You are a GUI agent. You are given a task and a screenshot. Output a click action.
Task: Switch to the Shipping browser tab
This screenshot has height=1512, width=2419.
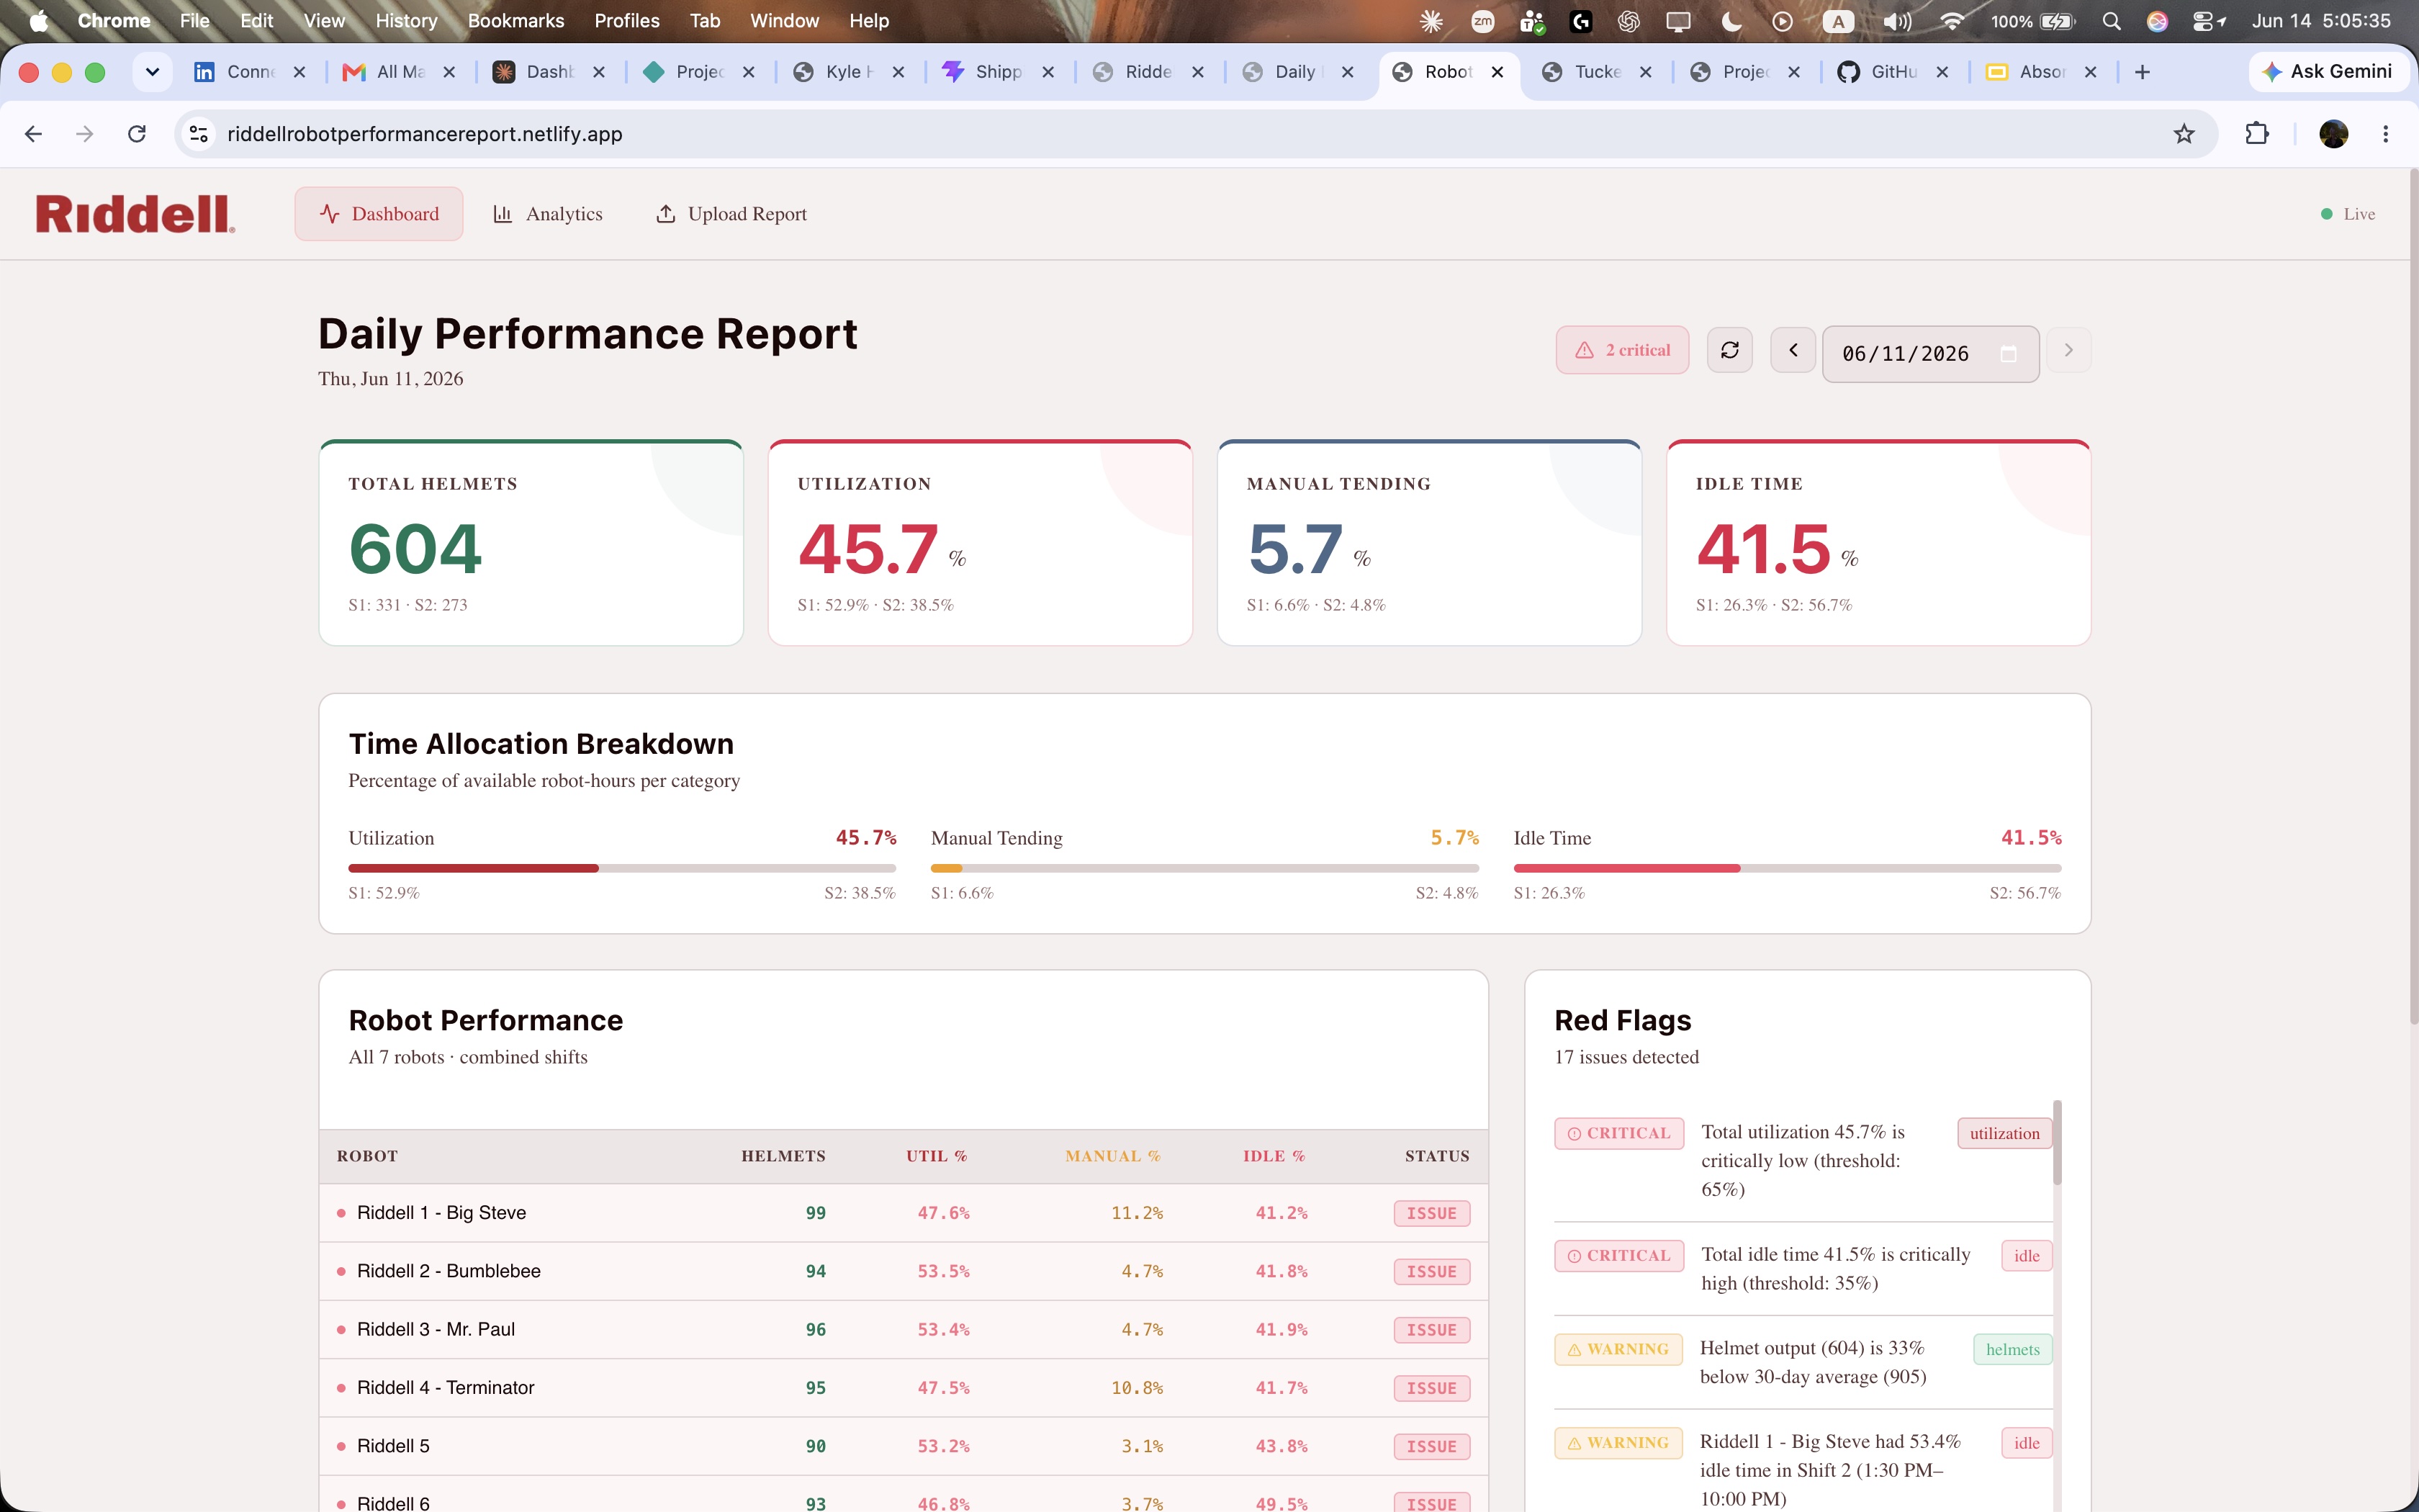[x=998, y=72]
